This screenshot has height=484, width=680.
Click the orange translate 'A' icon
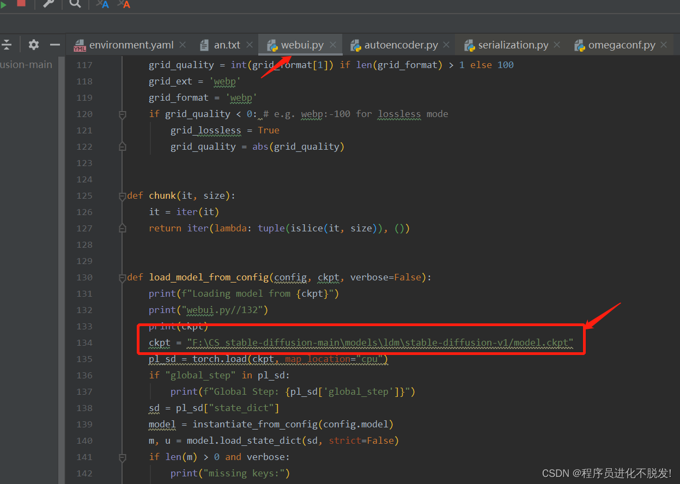[x=124, y=4]
